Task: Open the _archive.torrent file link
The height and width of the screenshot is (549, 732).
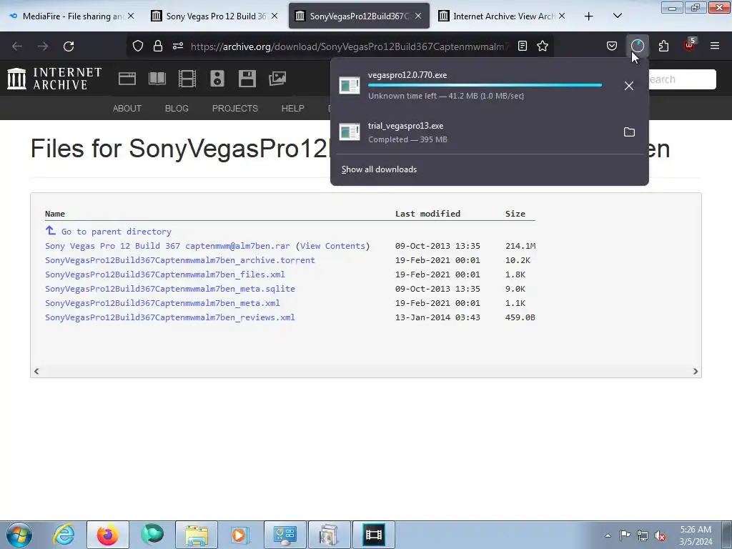Action: click(179, 260)
